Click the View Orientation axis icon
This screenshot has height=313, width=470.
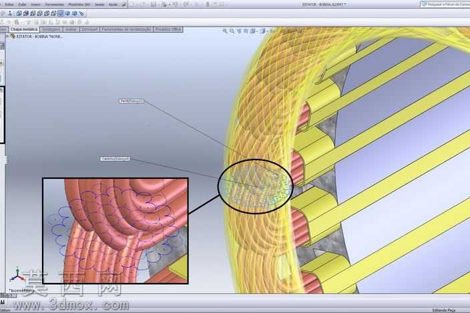tap(10, 13)
